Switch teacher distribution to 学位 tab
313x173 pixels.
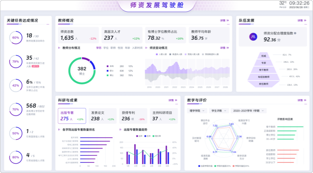pyautogui.click(x=106, y=48)
